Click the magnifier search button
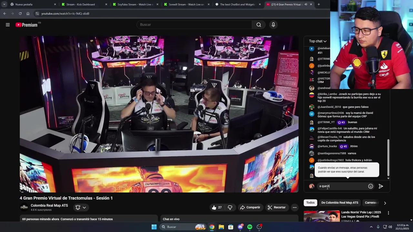 (x=259, y=25)
